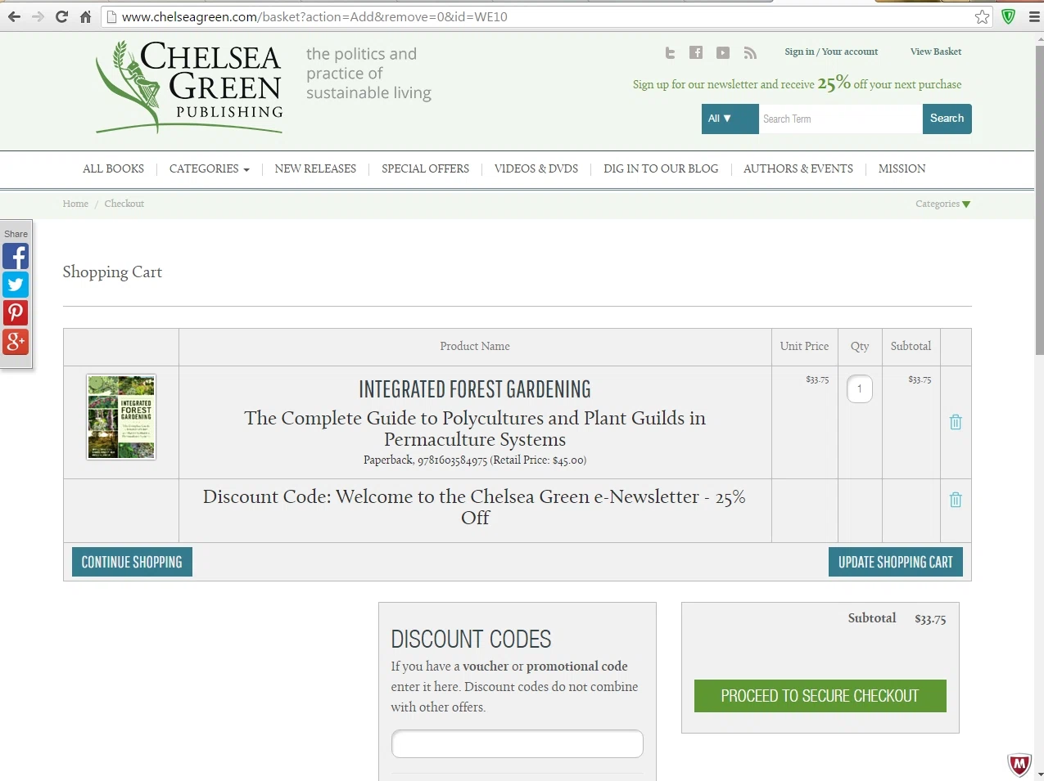Click the discount code input field
This screenshot has width=1044, height=781.
(517, 744)
